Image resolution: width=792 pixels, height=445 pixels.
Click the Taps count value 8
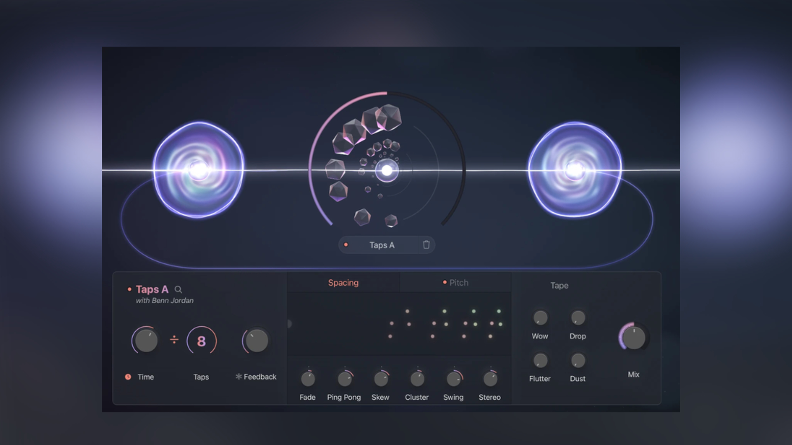[201, 341]
